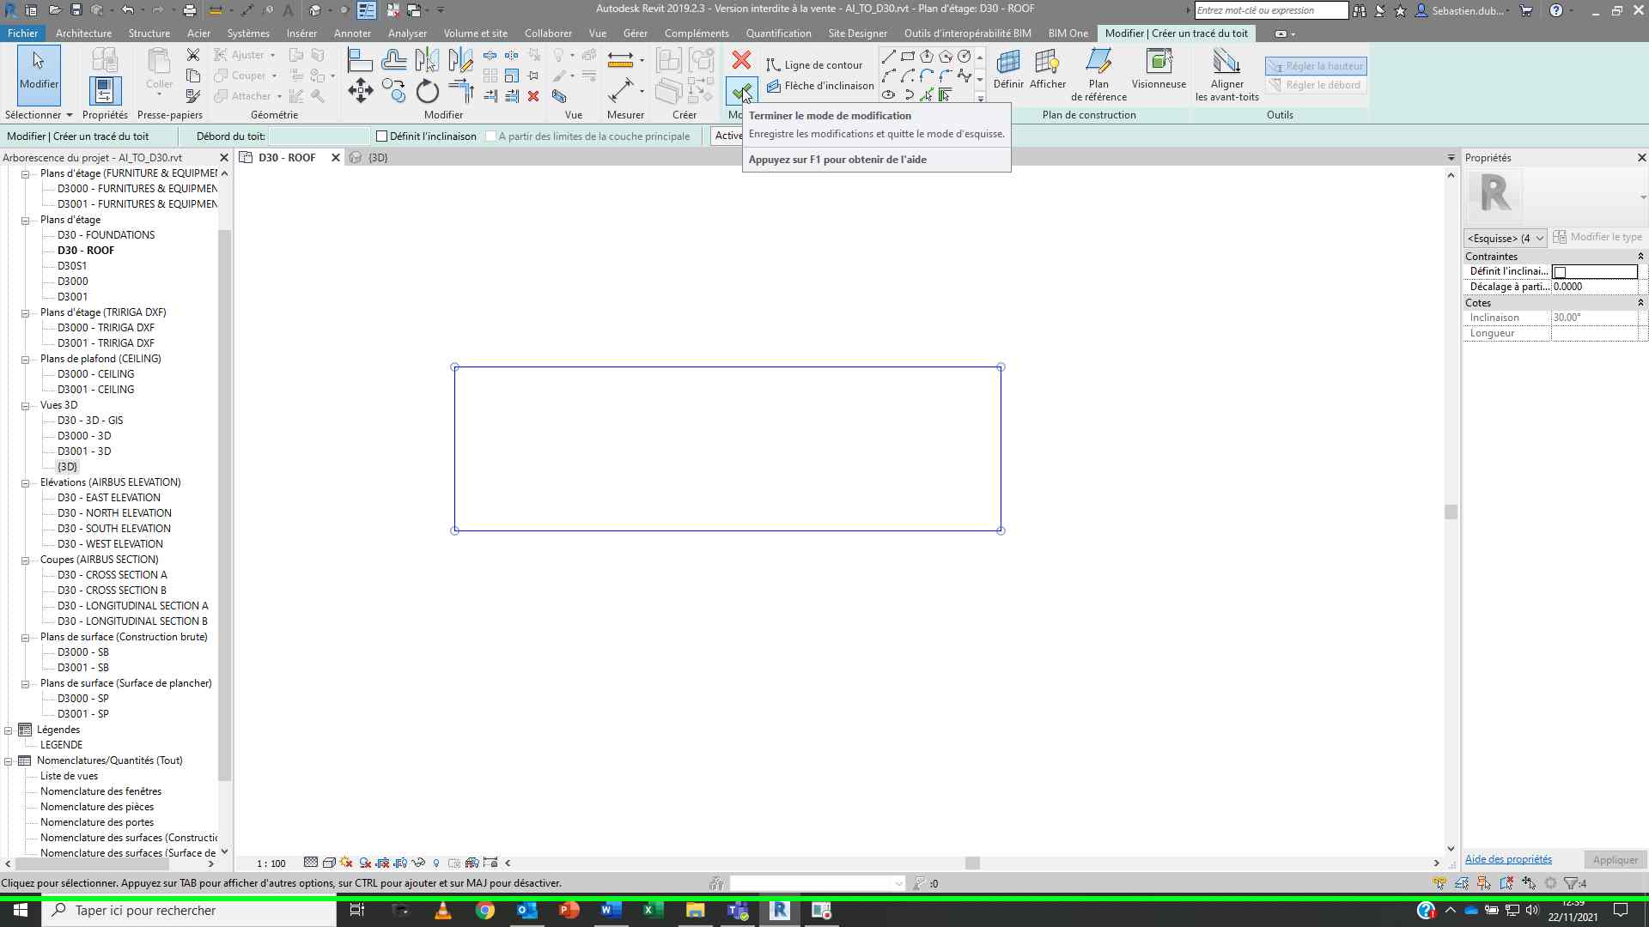Select the Line draw tool
Screen dimensions: 1649x927
pyautogui.click(x=889, y=57)
